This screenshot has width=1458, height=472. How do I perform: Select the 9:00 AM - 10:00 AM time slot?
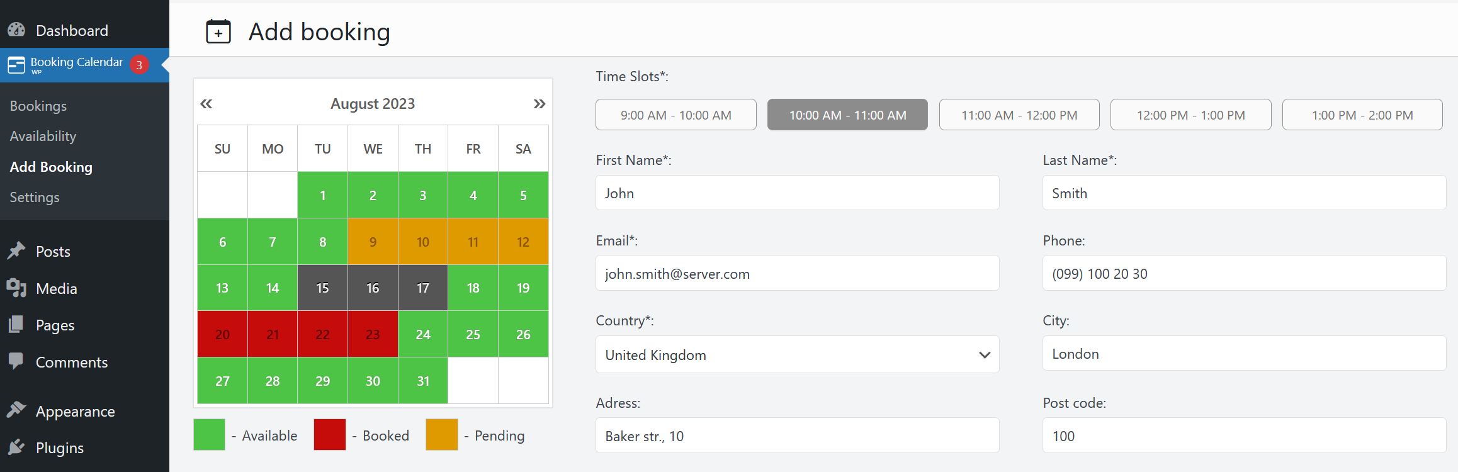click(x=676, y=115)
